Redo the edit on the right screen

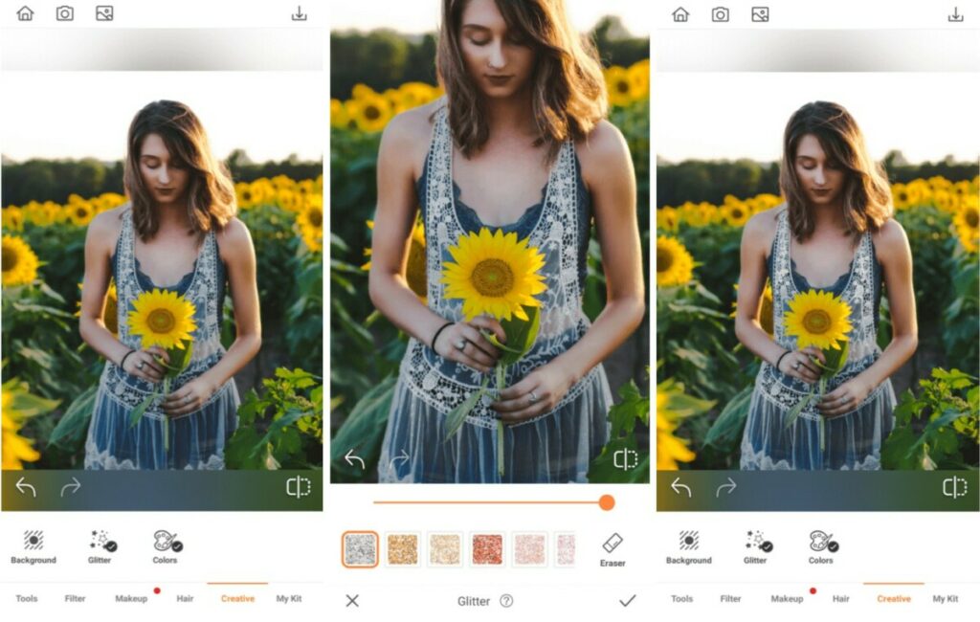coord(726,486)
